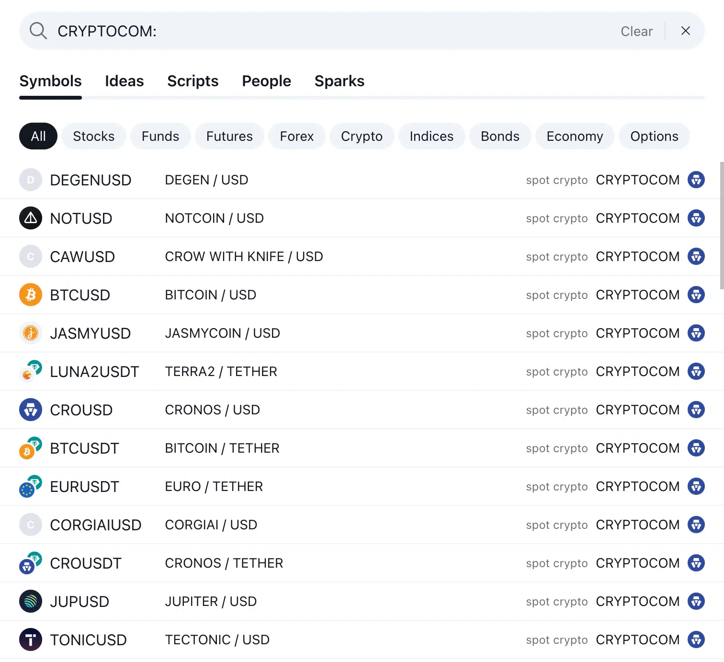Click the CROUSDT Cronos-Tether pair icon
Viewport: 724px width, 662px height.
pyautogui.click(x=31, y=563)
